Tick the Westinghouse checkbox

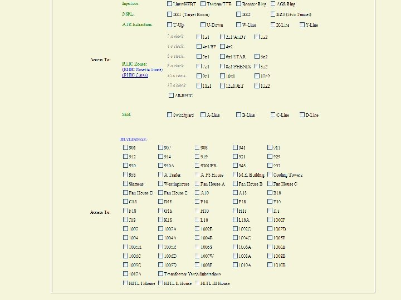tap(160, 183)
